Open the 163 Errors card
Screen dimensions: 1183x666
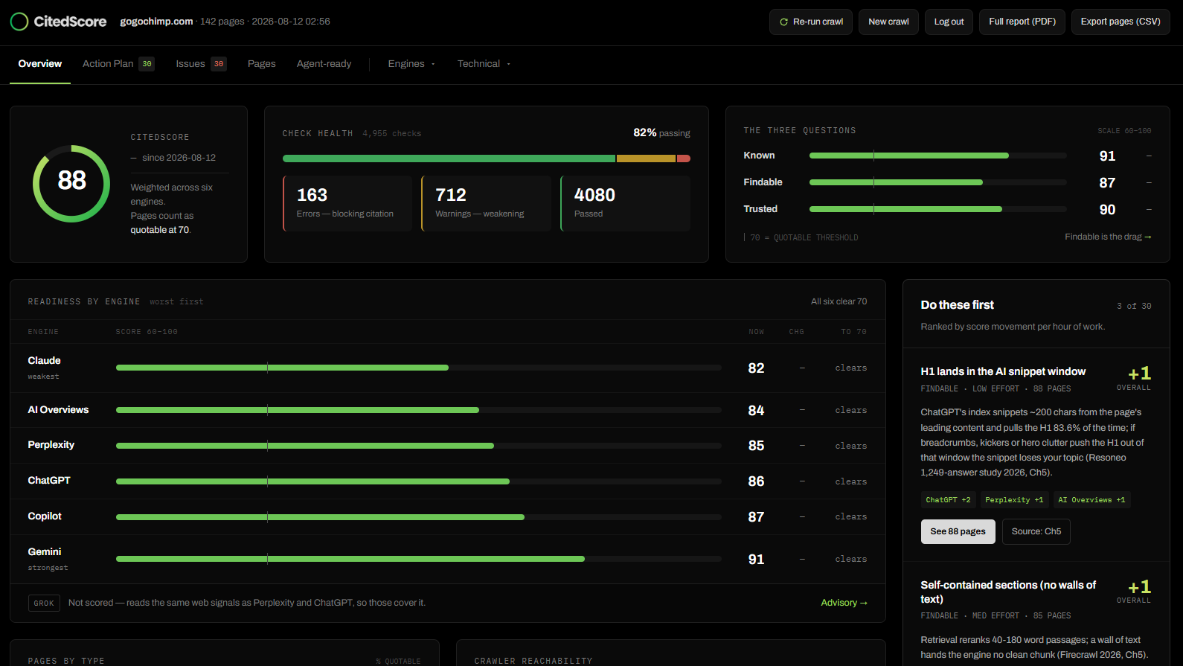tap(347, 203)
